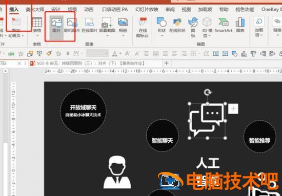Image resolution: width=282 pixels, height=196 pixels.
Task: Switch to the 美化大师 tab
Action: point(35,10)
